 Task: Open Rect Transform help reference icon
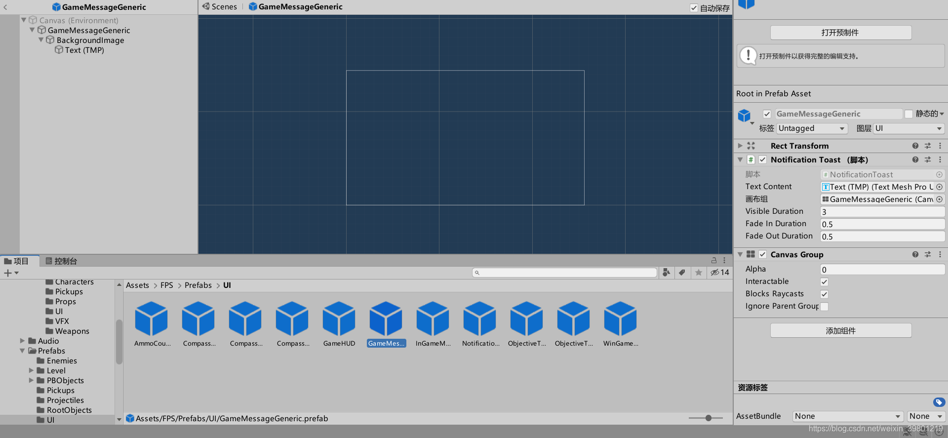(915, 146)
